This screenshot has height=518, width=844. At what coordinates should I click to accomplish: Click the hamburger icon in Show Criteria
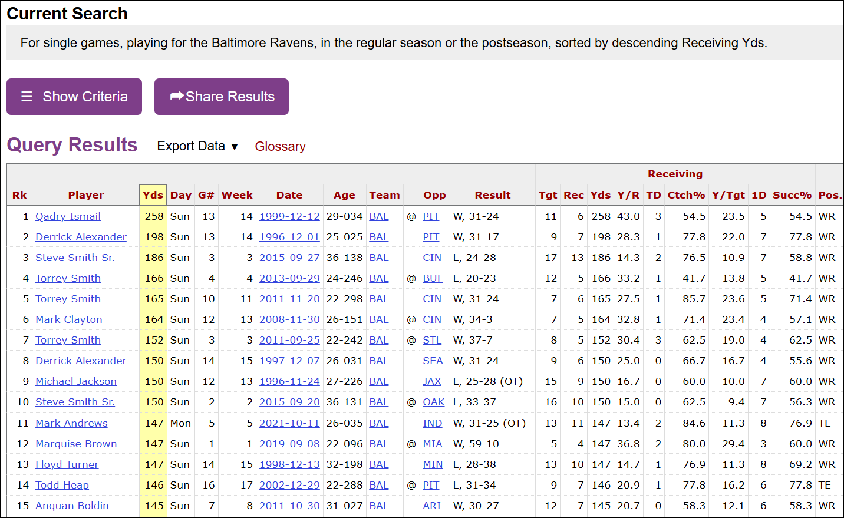coord(27,97)
